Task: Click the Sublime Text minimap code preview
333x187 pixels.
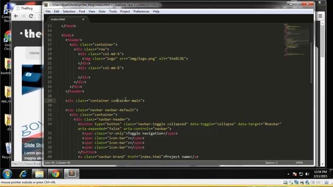Action: [296, 41]
